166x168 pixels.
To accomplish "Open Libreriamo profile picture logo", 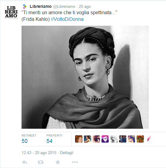I will [11, 12].
